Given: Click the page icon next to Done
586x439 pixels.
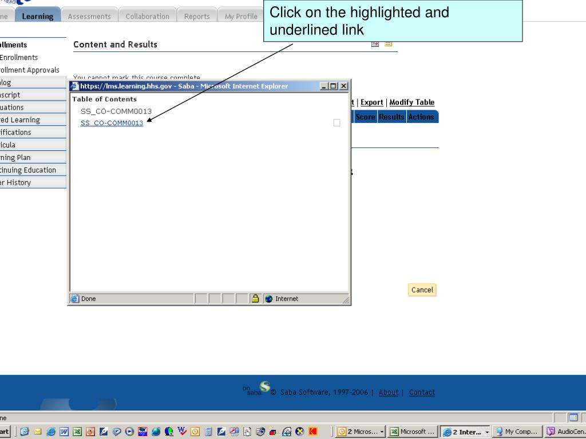Looking at the screenshot, I should point(75,298).
